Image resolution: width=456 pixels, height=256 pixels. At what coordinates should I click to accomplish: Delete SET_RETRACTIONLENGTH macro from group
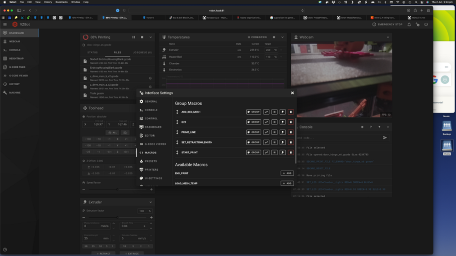click(x=290, y=143)
